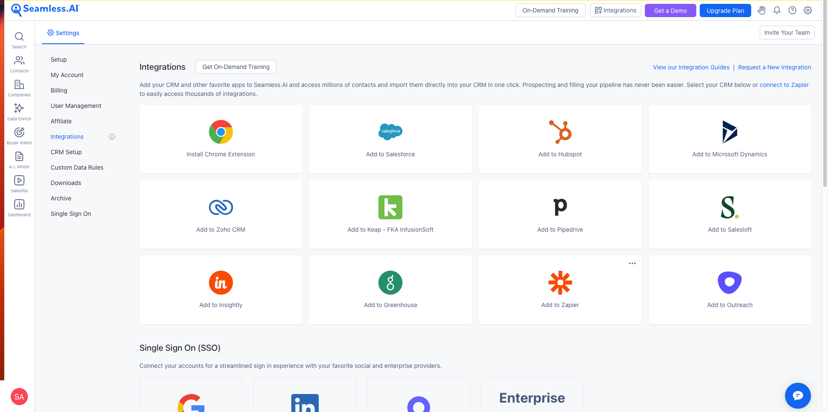Switch to the Billing settings section

point(59,90)
